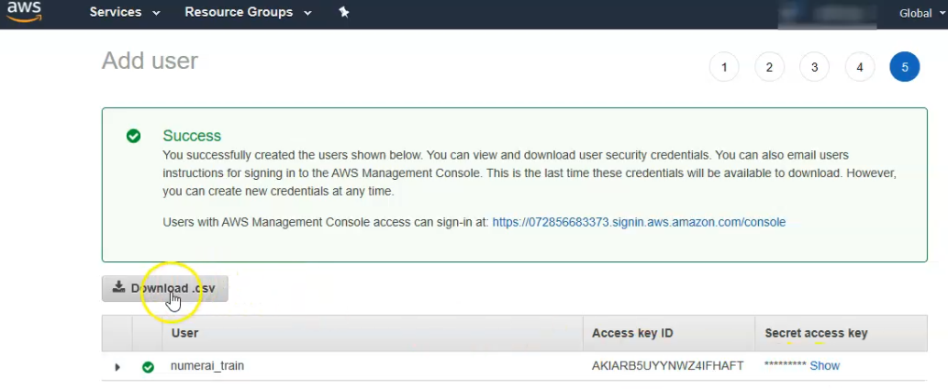
Task: Open the Services dropdown menu
Action: tap(125, 12)
